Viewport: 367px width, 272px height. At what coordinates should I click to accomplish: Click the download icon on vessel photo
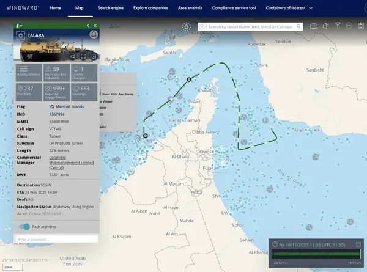coord(93,56)
